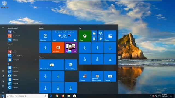The image size is (175, 98).
Task: Open the My Office tile
Action: [58, 48]
